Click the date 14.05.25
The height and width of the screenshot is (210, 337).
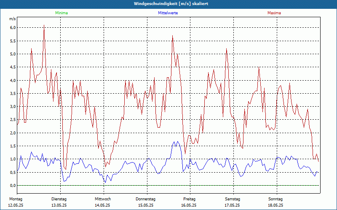(x=102, y=205)
